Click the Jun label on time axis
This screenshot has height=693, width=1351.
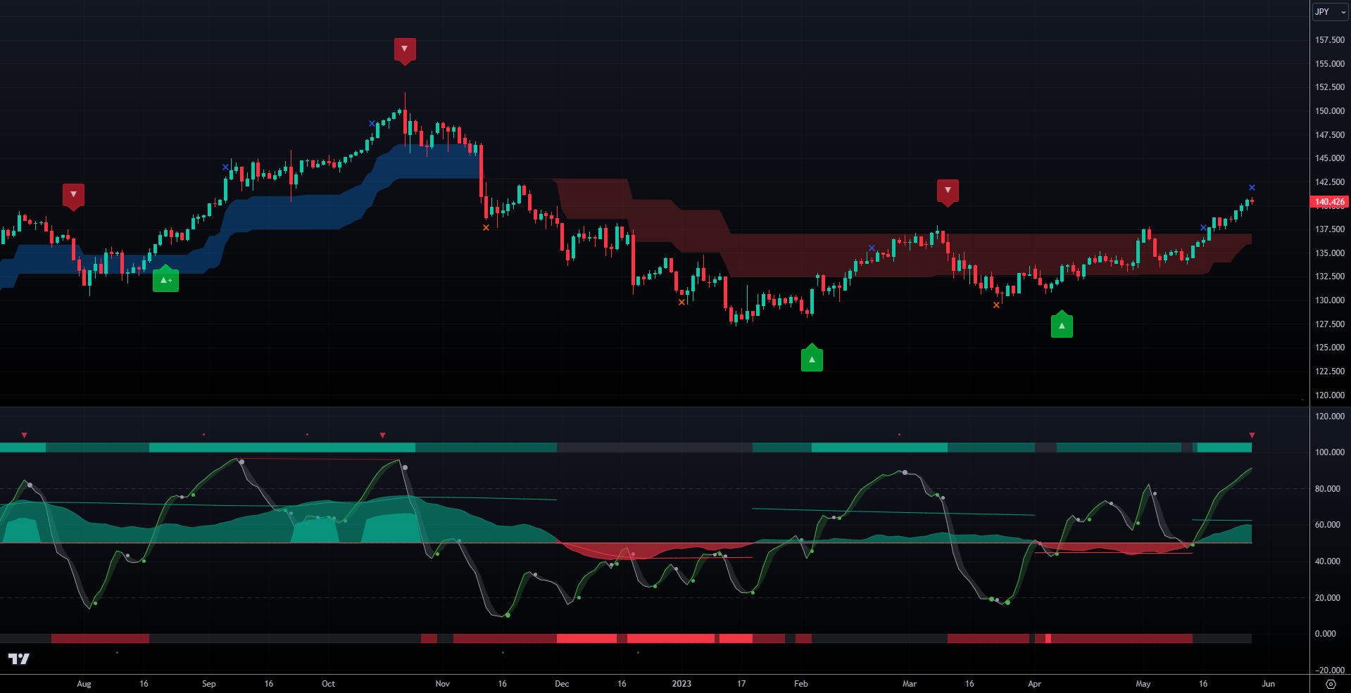click(1268, 684)
